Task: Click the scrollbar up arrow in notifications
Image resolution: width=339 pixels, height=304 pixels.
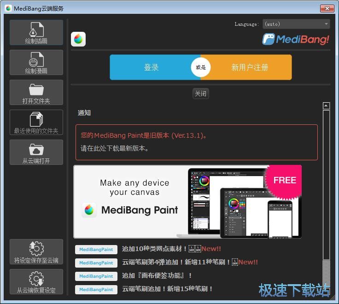Action: [326, 106]
